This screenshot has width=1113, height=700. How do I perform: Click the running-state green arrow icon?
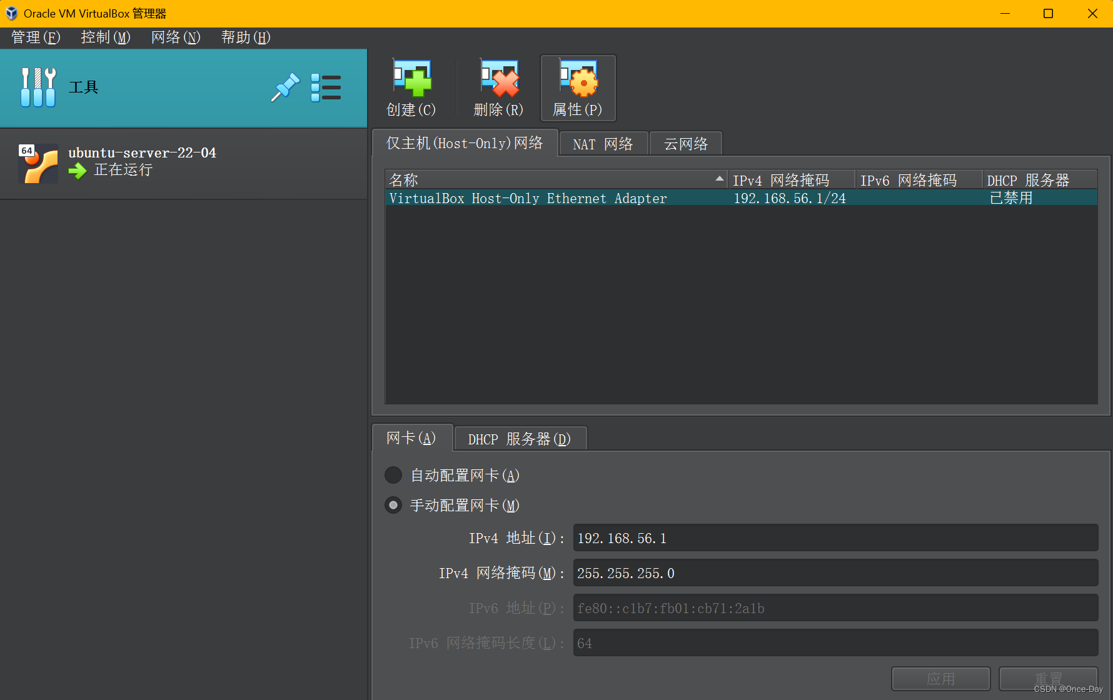78,171
